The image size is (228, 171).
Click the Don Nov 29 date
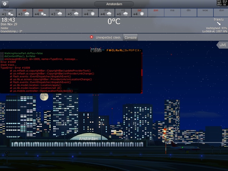coord(9,24)
